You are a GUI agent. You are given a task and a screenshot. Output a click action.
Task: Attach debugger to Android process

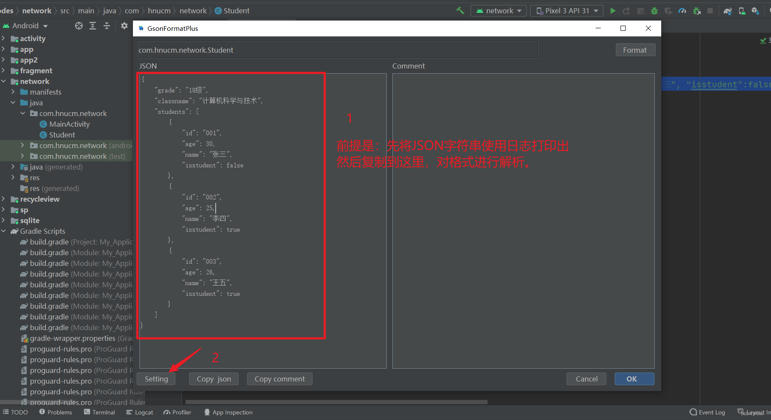tap(696, 11)
